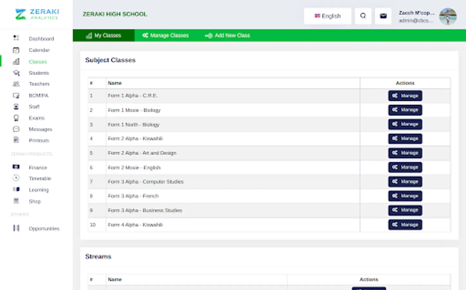Go to Calendar menu item
Screen dimensions: 466x290
(39, 50)
